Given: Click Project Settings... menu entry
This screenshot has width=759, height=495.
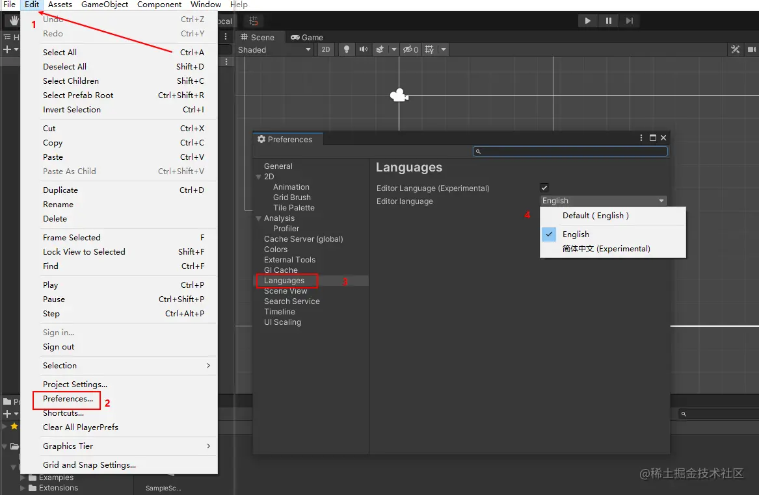Looking at the screenshot, I should pyautogui.click(x=75, y=385).
